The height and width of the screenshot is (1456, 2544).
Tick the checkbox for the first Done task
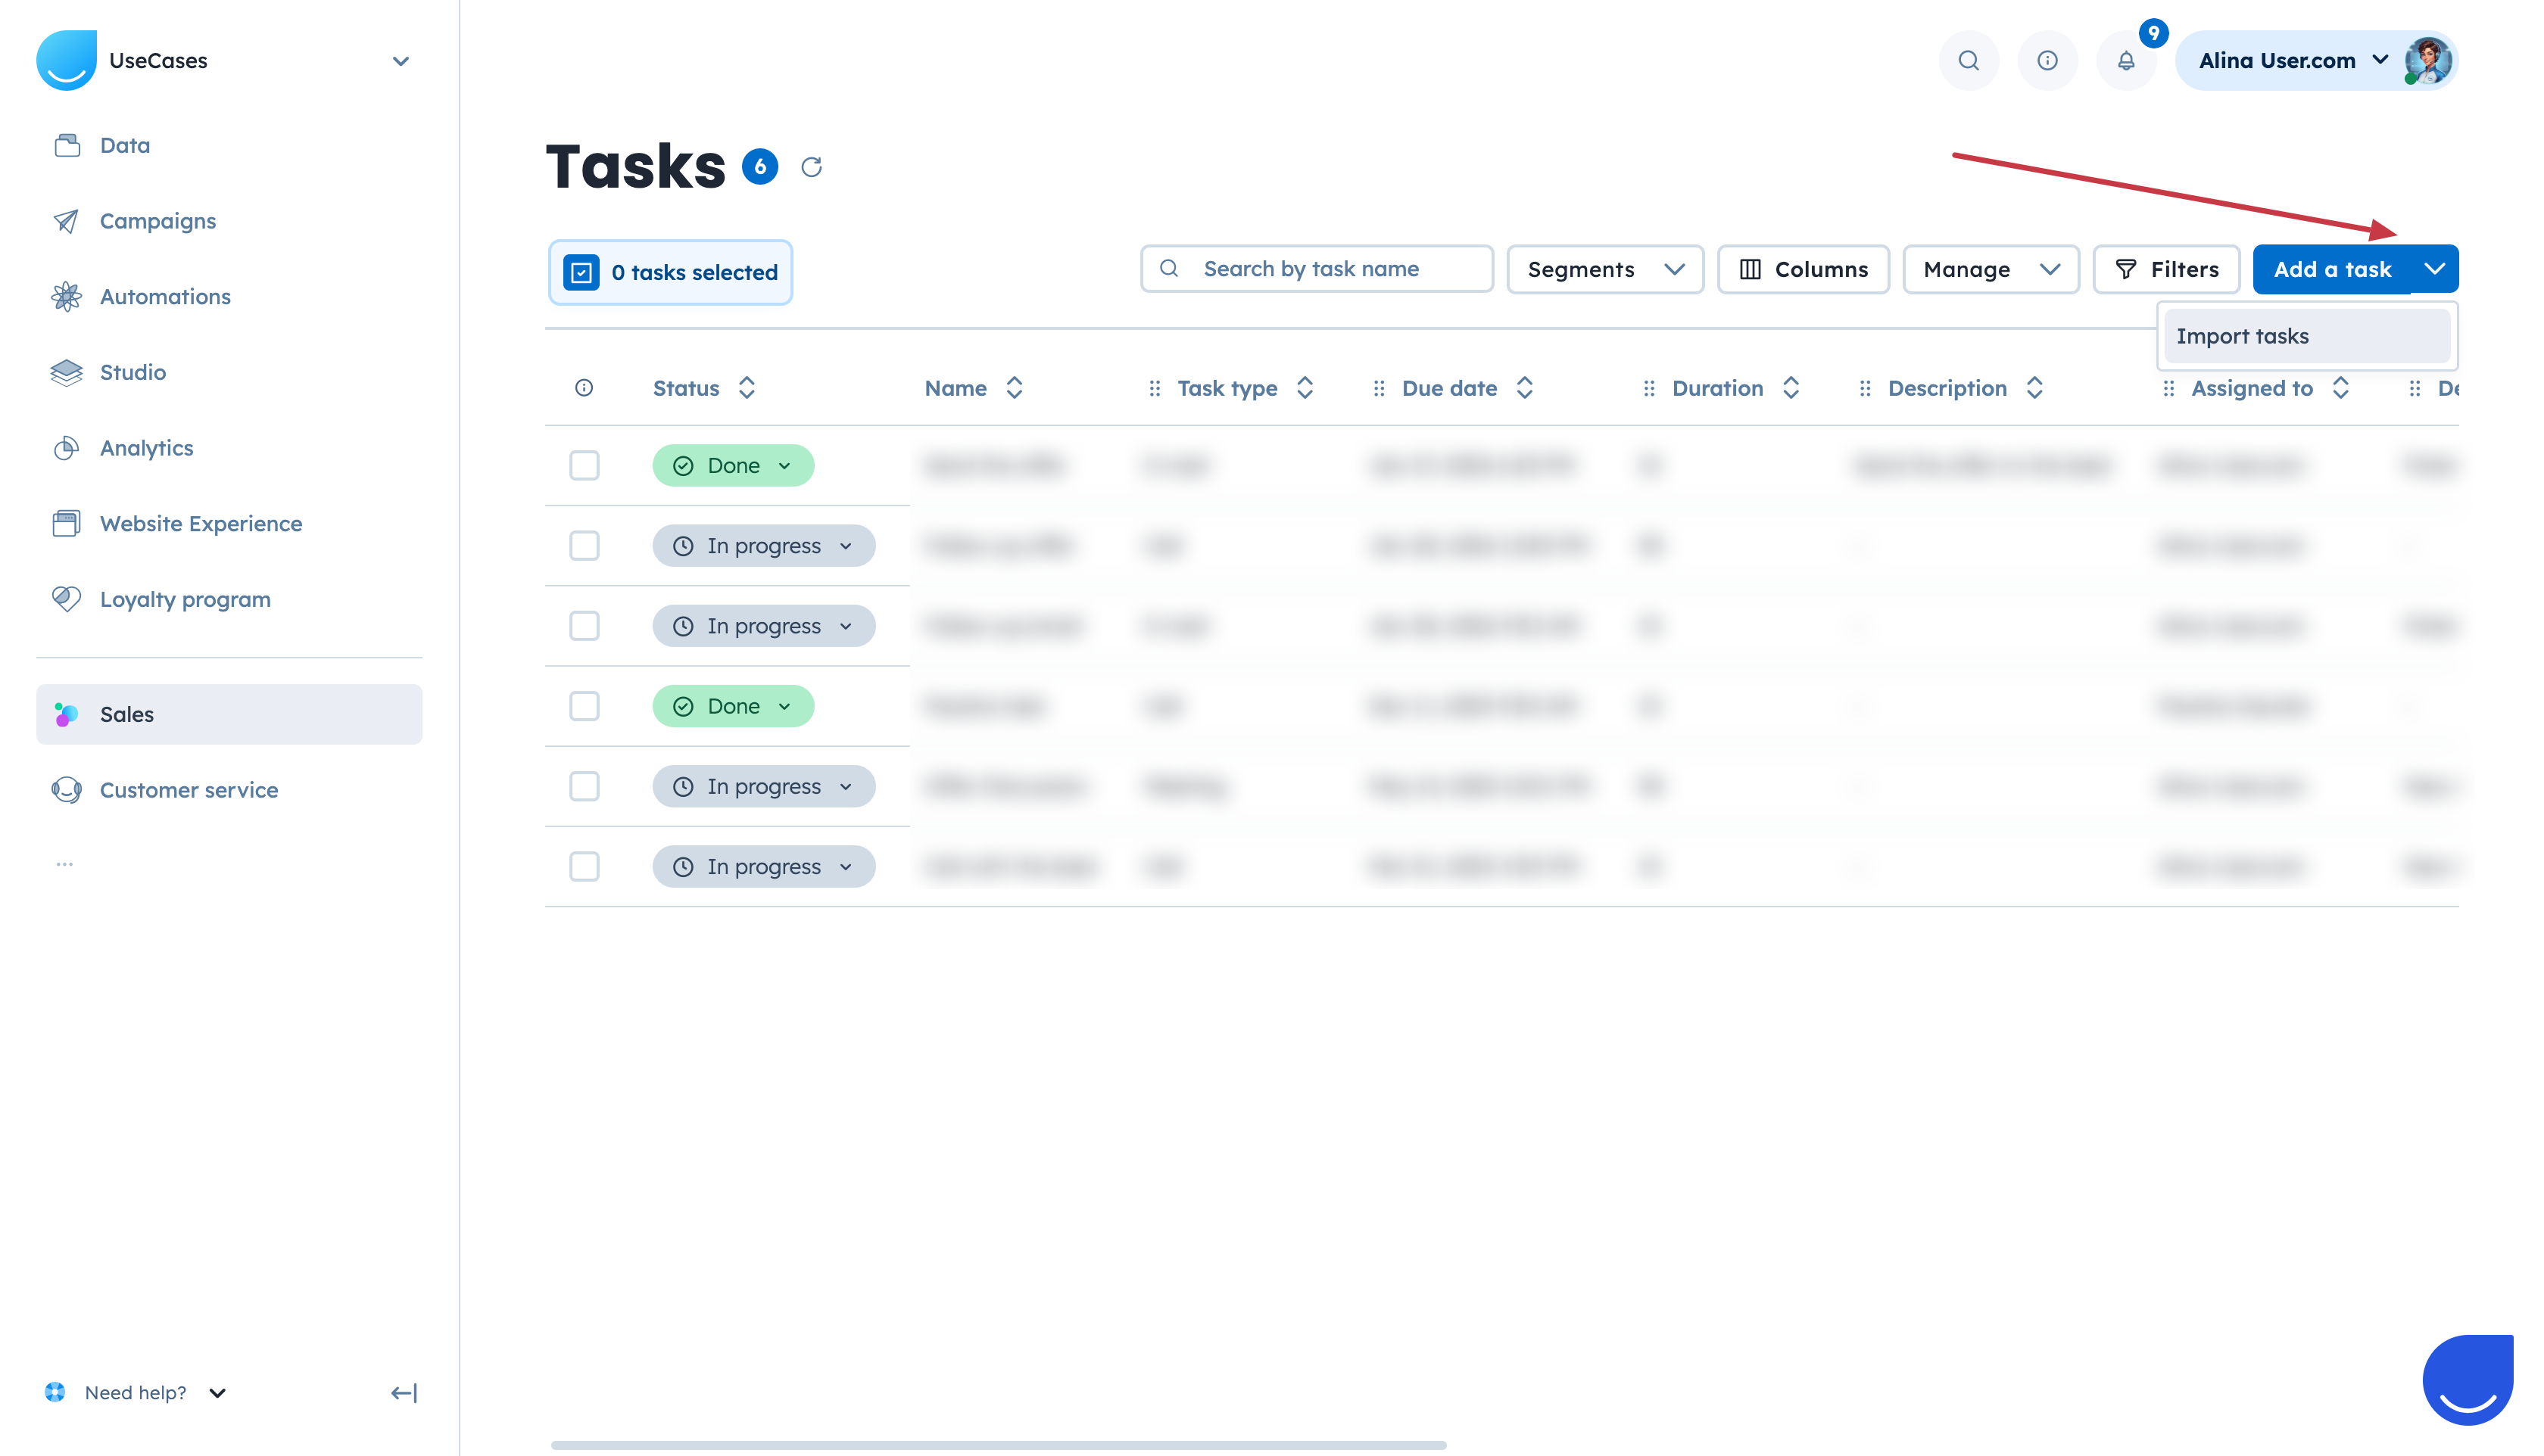pyautogui.click(x=585, y=466)
